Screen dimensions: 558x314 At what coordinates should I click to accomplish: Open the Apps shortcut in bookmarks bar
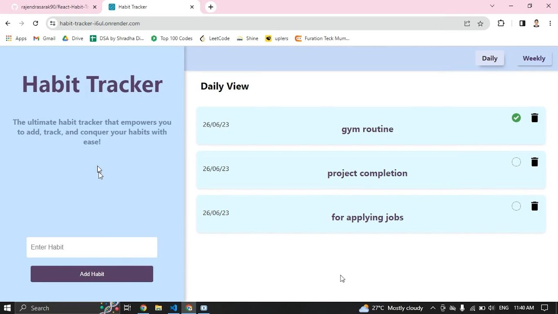(16, 38)
